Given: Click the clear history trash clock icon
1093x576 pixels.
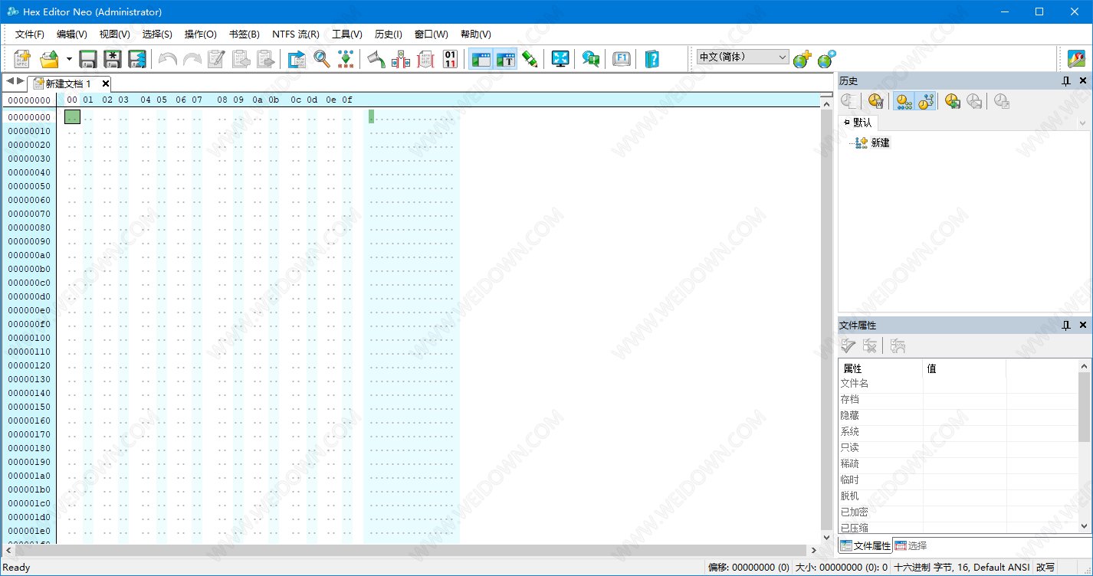Looking at the screenshot, I should click(876, 100).
